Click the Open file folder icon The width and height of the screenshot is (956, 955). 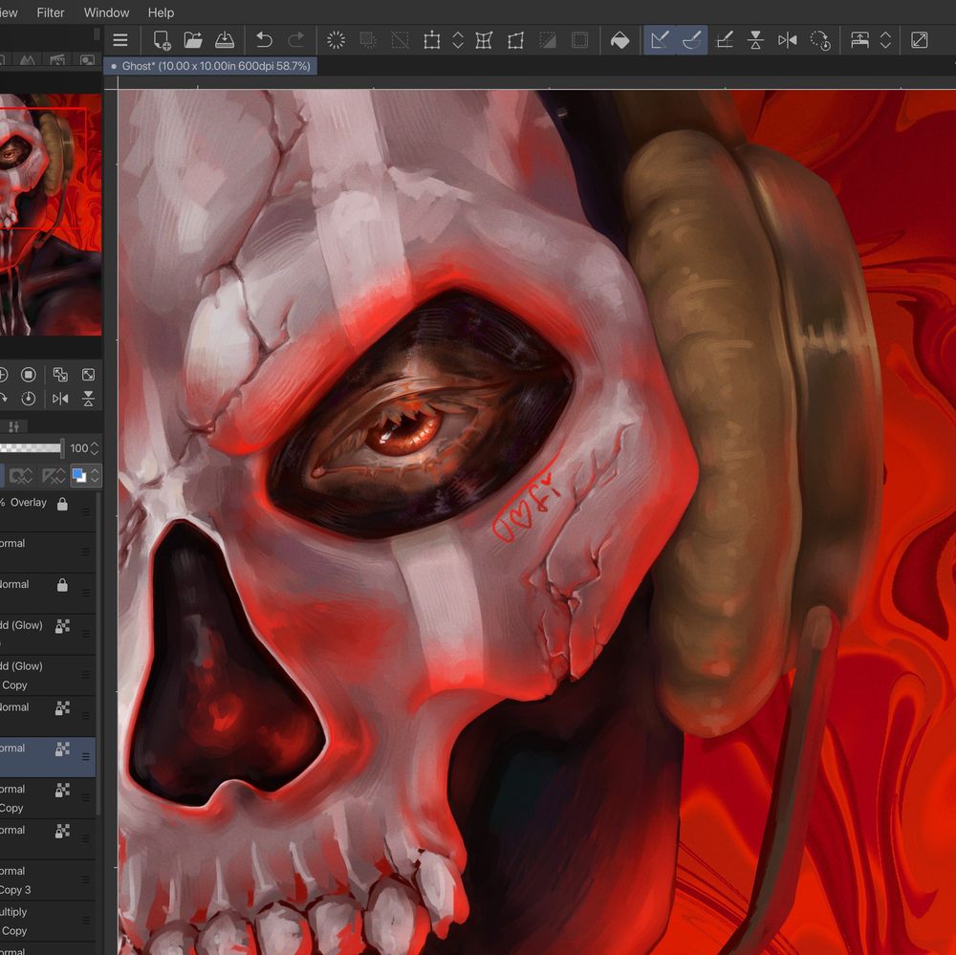[x=193, y=40]
